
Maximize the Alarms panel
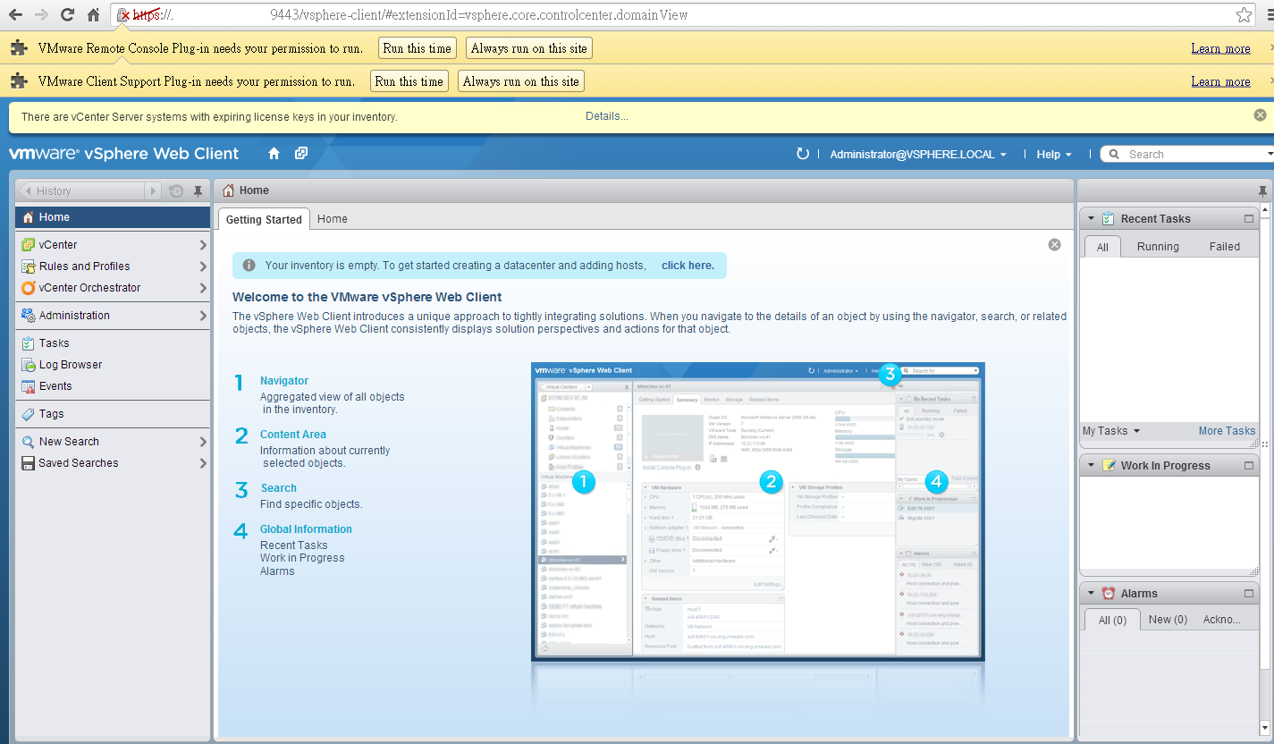pos(1249,593)
